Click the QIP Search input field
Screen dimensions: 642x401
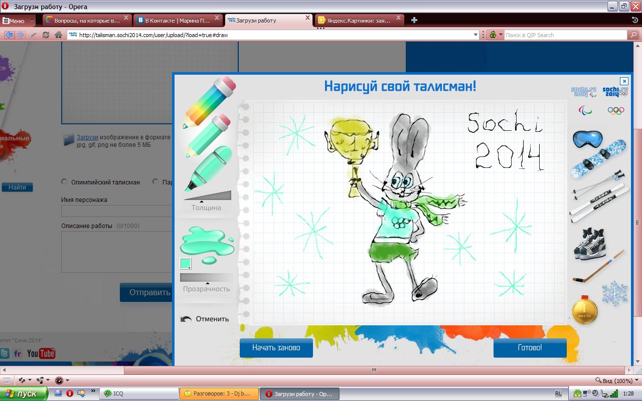[x=565, y=35]
